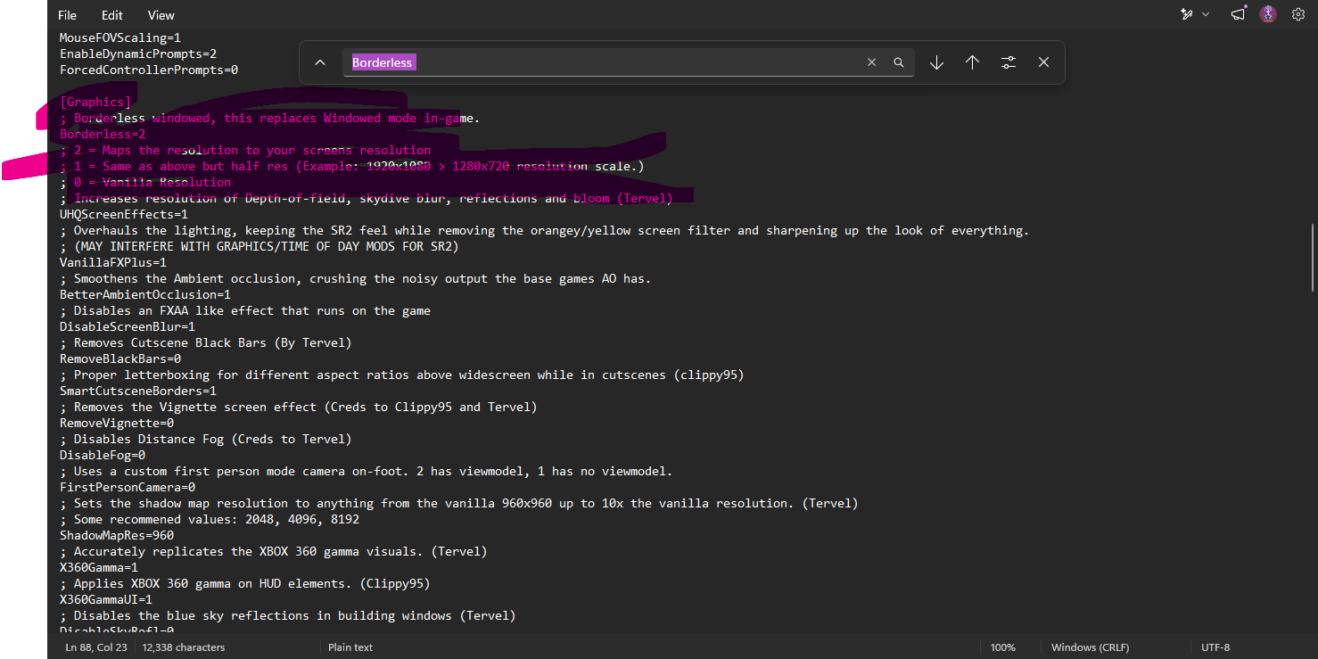Expand the replace field with the find bar chevron
This screenshot has width=1318, height=659.
pyautogui.click(x=320, y=62)
